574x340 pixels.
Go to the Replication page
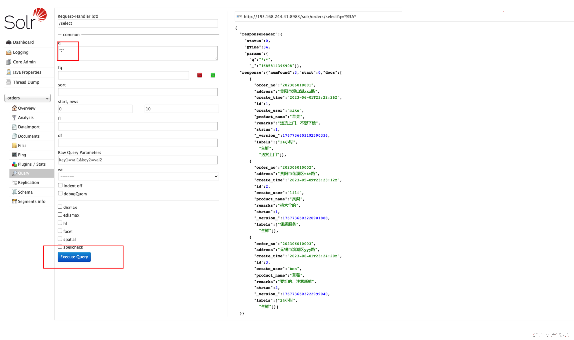pyautogui.click(x=28, y=183)
